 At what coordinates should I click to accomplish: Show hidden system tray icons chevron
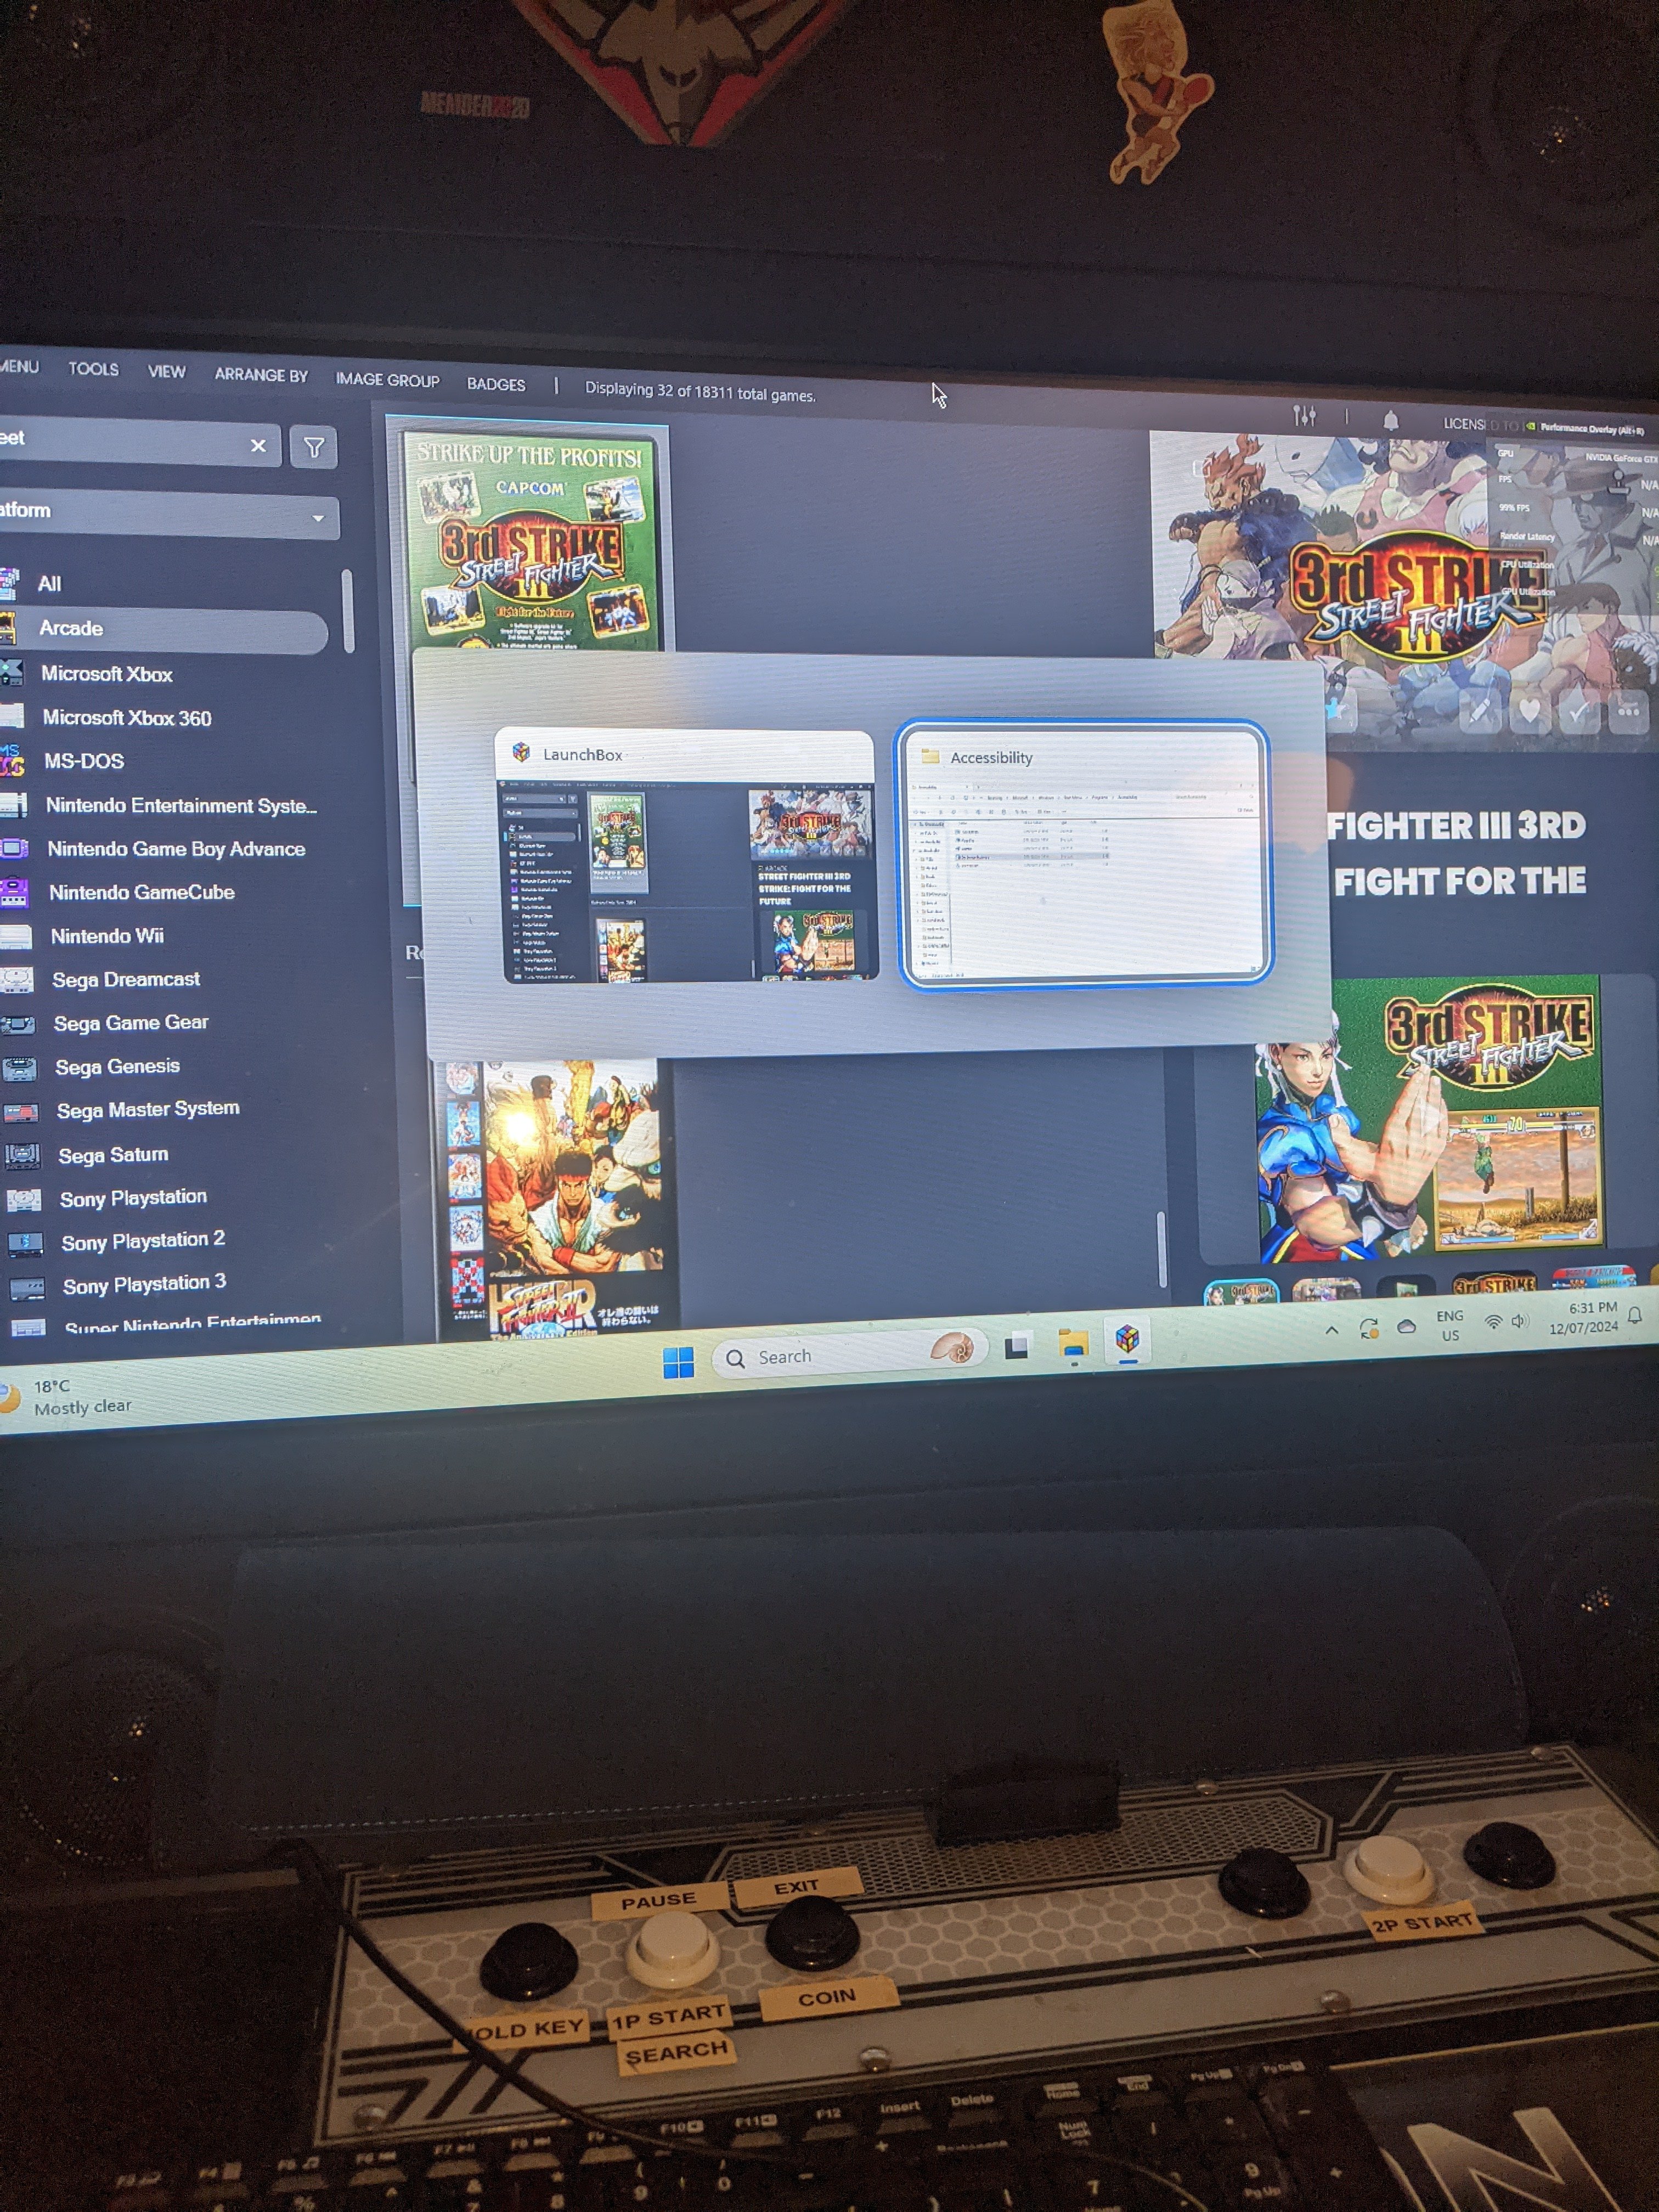tap(1331, 1330)
